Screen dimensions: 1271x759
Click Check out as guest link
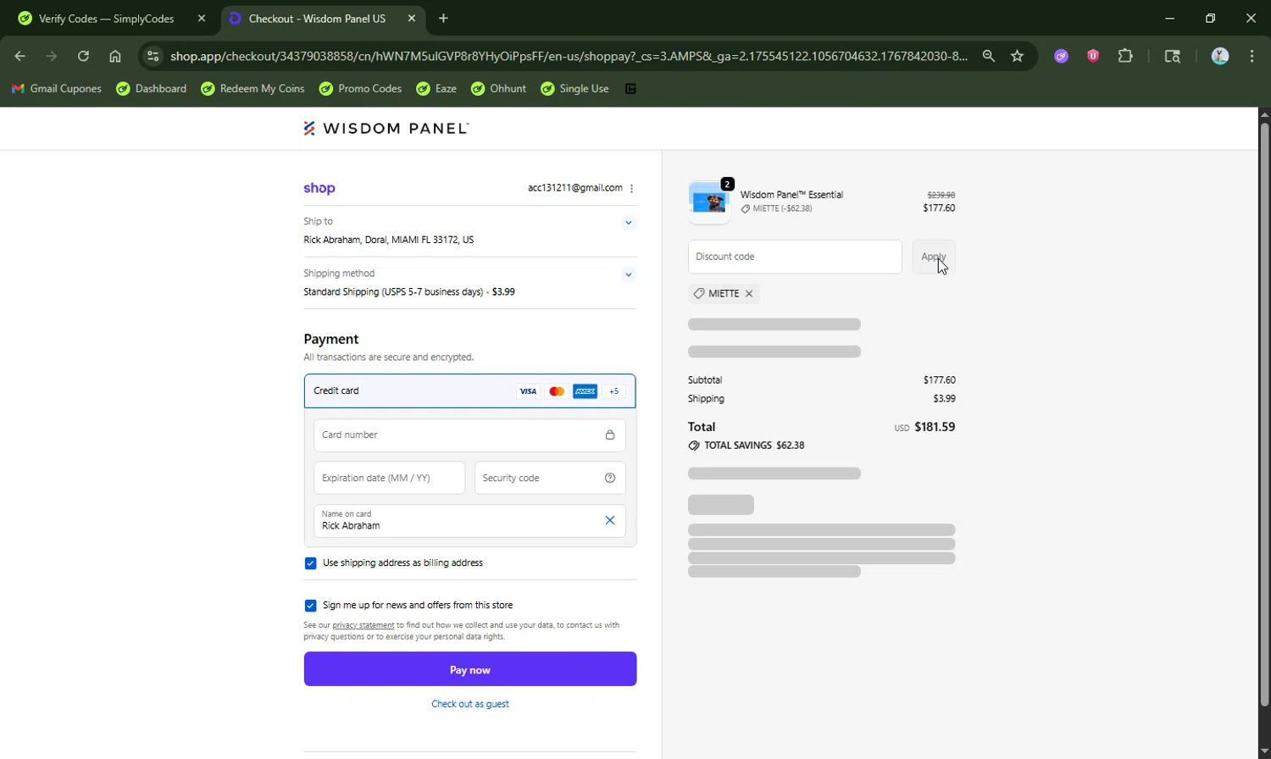[469, 704]
